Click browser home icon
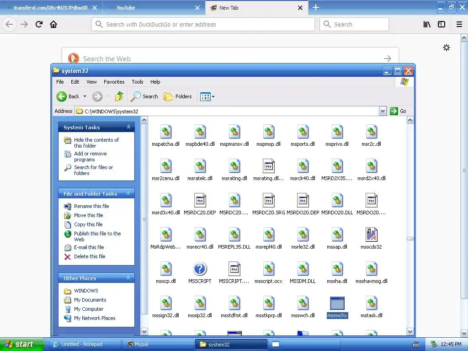This screenshot has height=351, width=468. pos(53,24)
